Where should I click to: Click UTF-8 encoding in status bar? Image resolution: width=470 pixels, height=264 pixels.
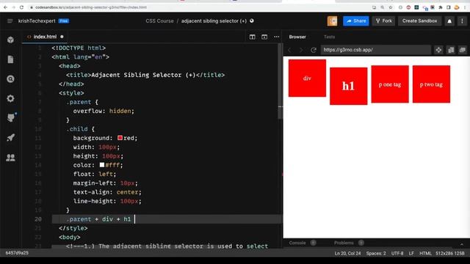pyautogui.click(x=397, y=253)
